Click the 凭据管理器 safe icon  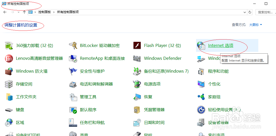coord(137,110)
